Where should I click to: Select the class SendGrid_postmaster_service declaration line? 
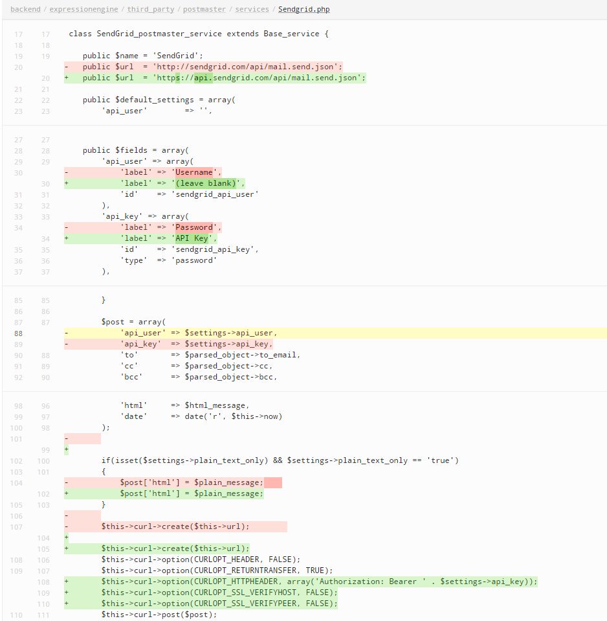[199, 34]
